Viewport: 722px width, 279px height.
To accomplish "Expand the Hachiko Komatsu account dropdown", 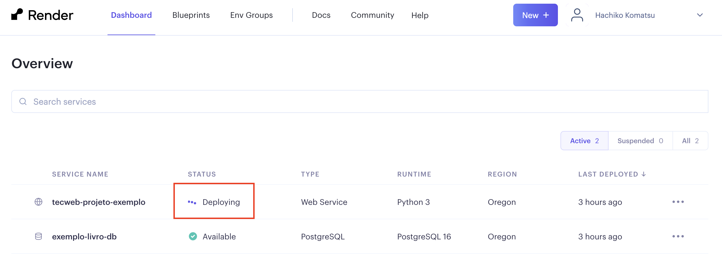I will (x=700, y=15).
